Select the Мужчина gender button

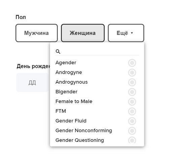pos(37,33)
